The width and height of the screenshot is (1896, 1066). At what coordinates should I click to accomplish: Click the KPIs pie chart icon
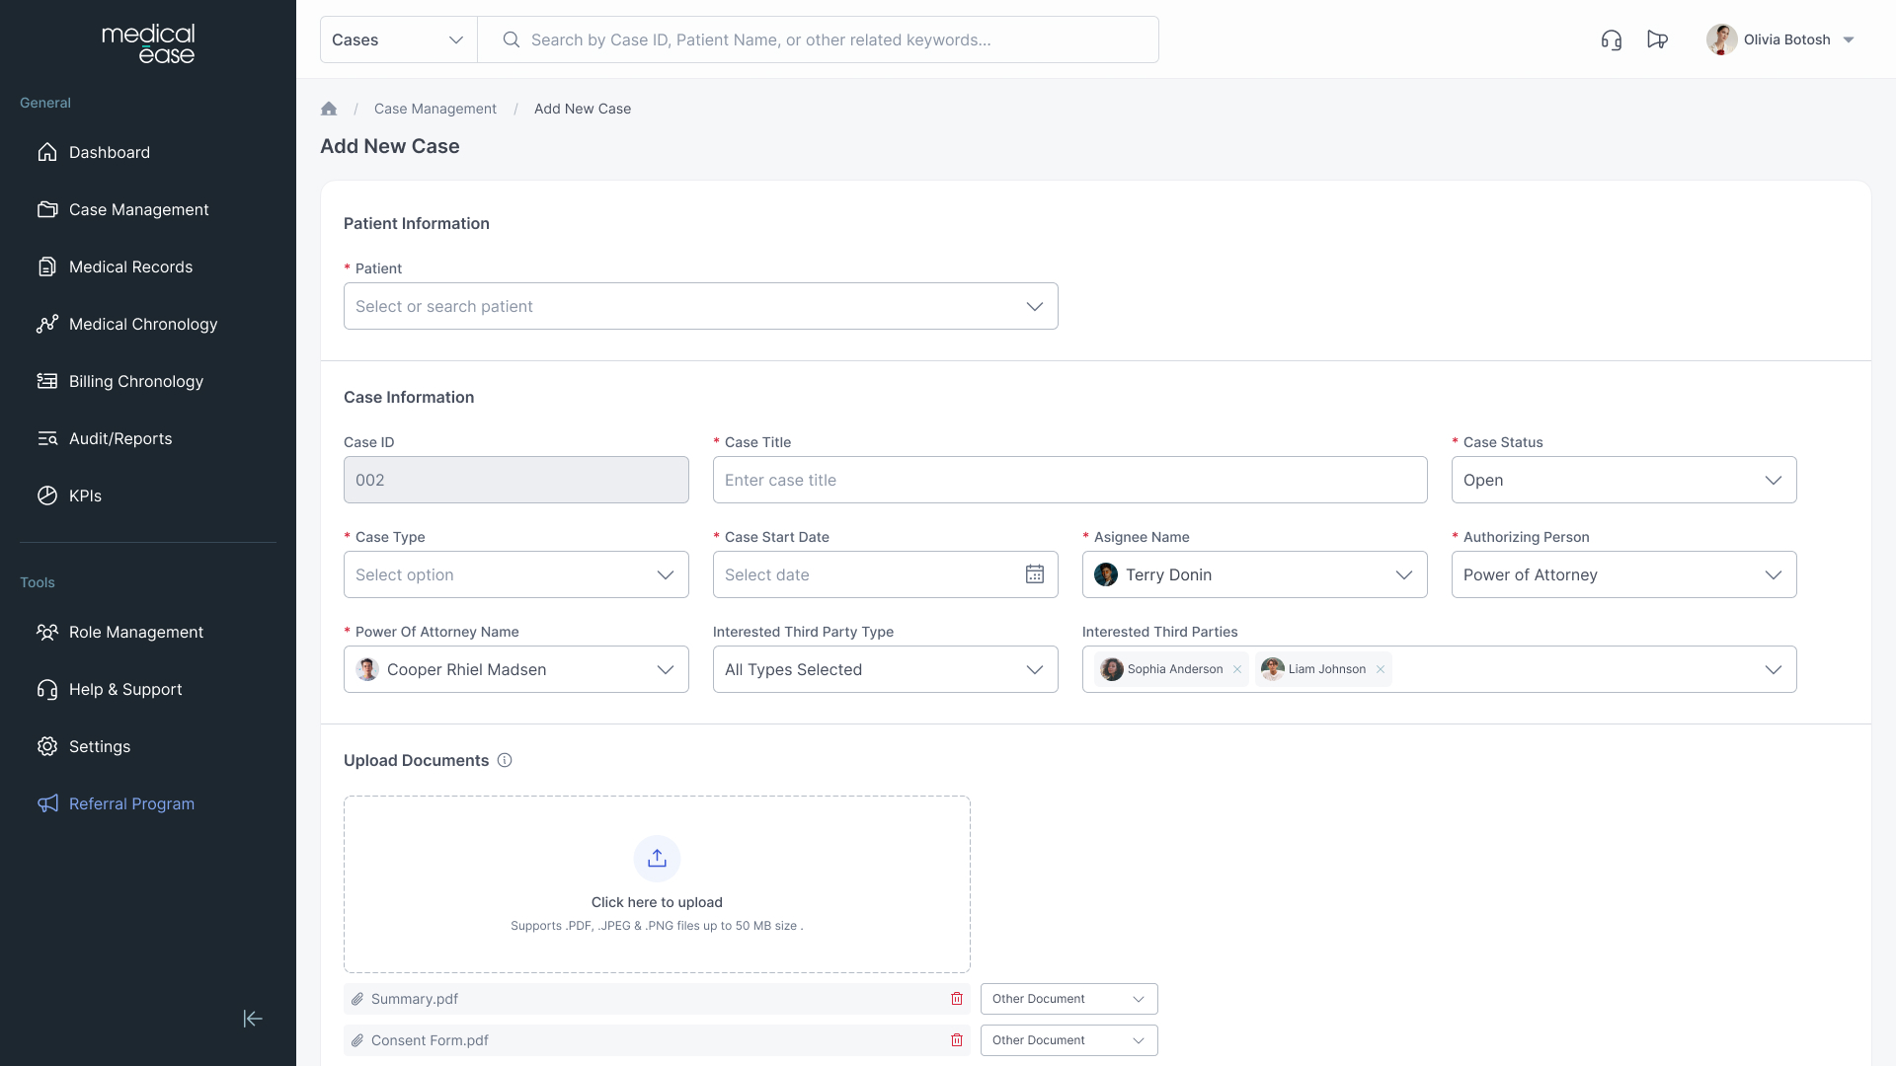tap(47, 495)
